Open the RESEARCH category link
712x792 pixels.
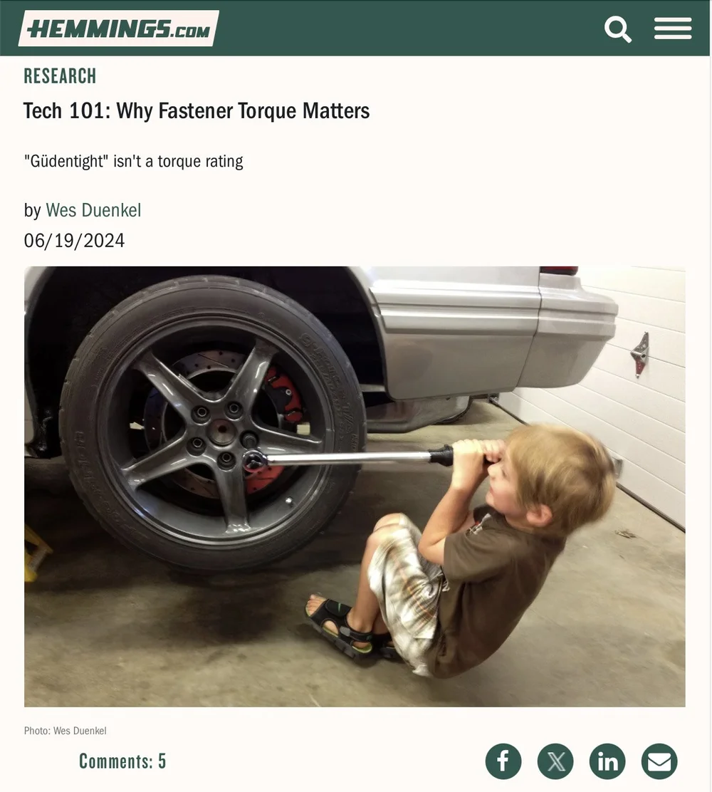pyautogui.click(x=60, y=76)
